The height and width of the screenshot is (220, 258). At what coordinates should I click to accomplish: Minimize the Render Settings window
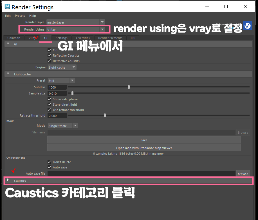click(x=207, y=6)
